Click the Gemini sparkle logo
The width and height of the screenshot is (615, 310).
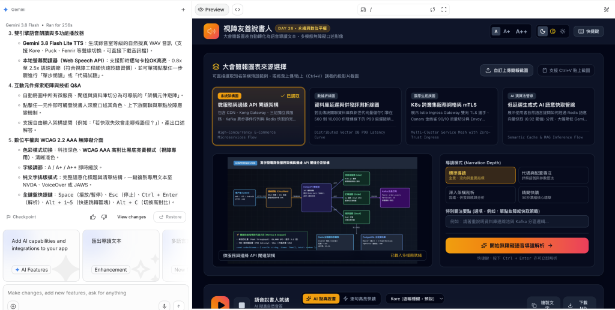click(x=5, y=10)
